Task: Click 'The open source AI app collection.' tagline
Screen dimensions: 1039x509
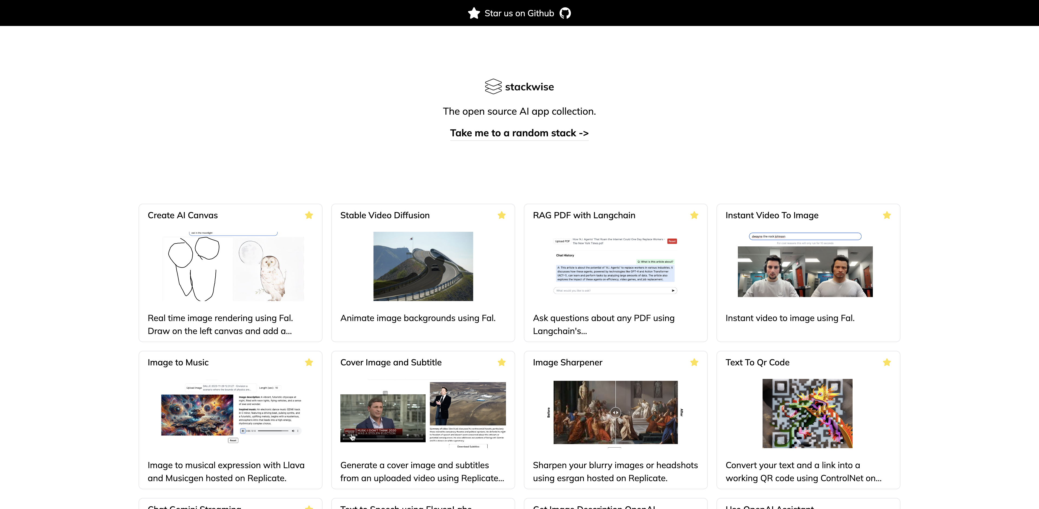Action: pos(519,111)
